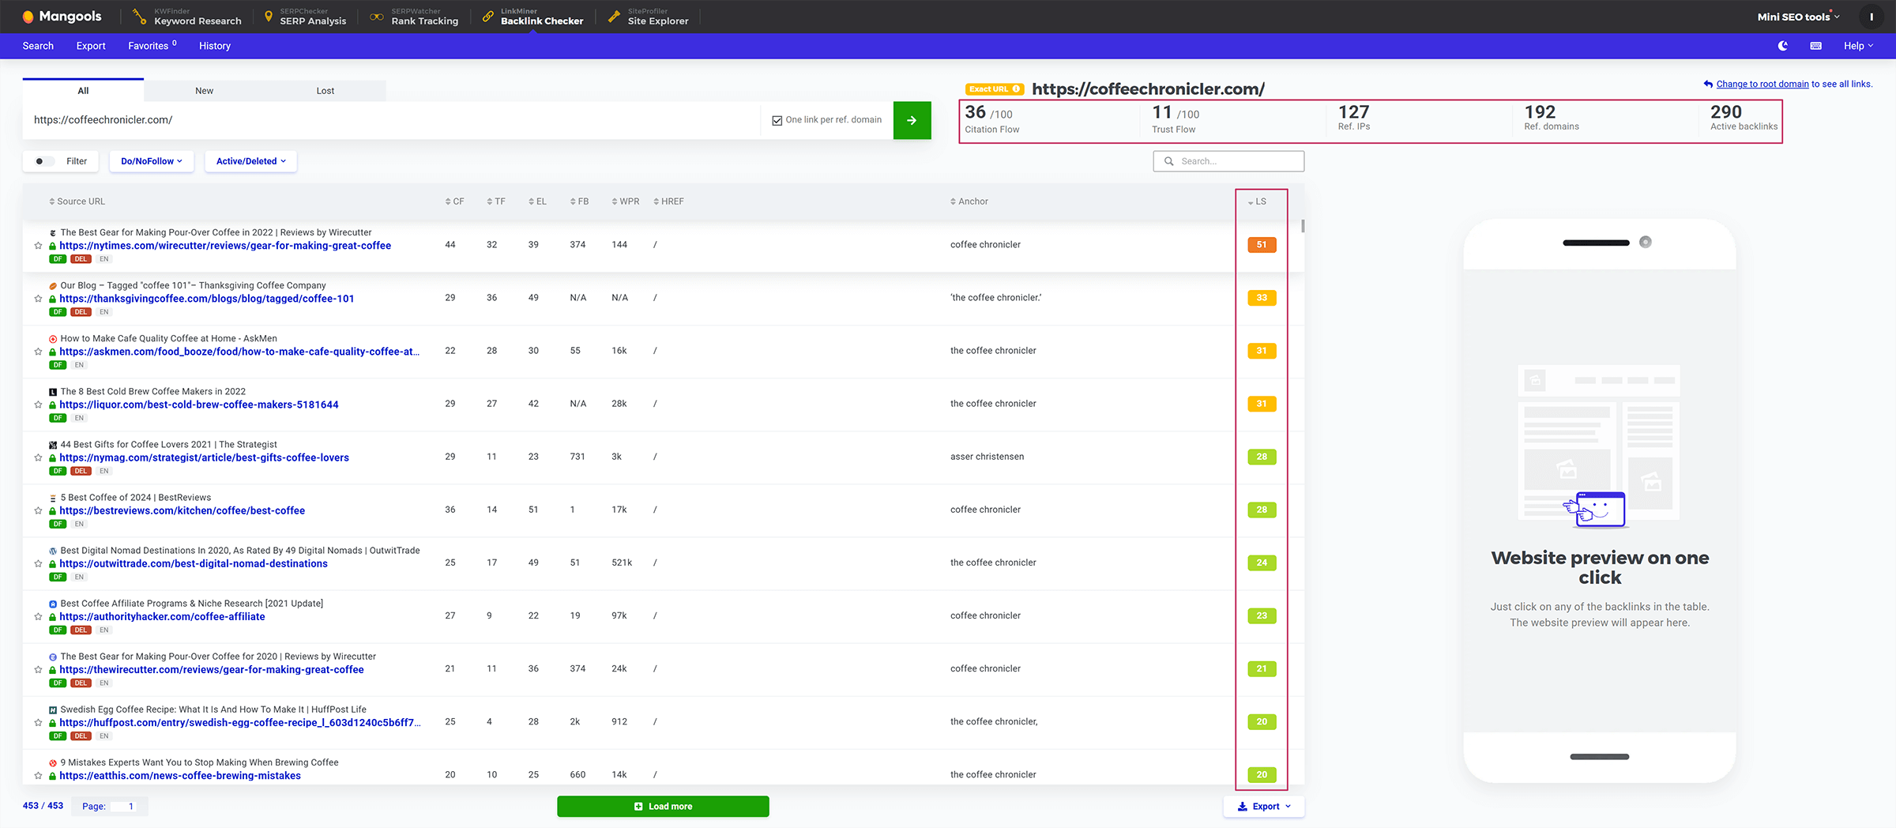Favorite the outwittrade.com backlink

pos(38,563)
